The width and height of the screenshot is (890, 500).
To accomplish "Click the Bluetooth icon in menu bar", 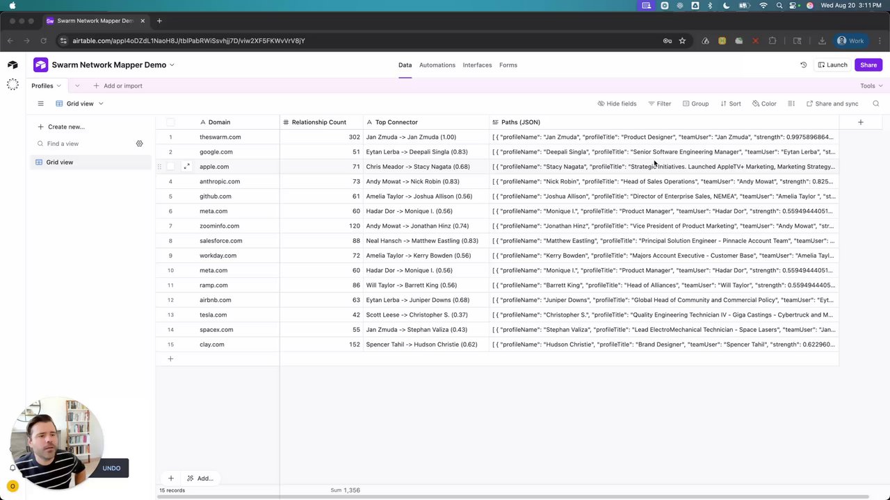I will 710,6.
